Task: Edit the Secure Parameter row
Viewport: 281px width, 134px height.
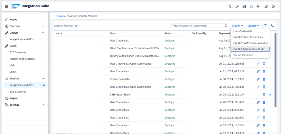Action: pos(258,79)
